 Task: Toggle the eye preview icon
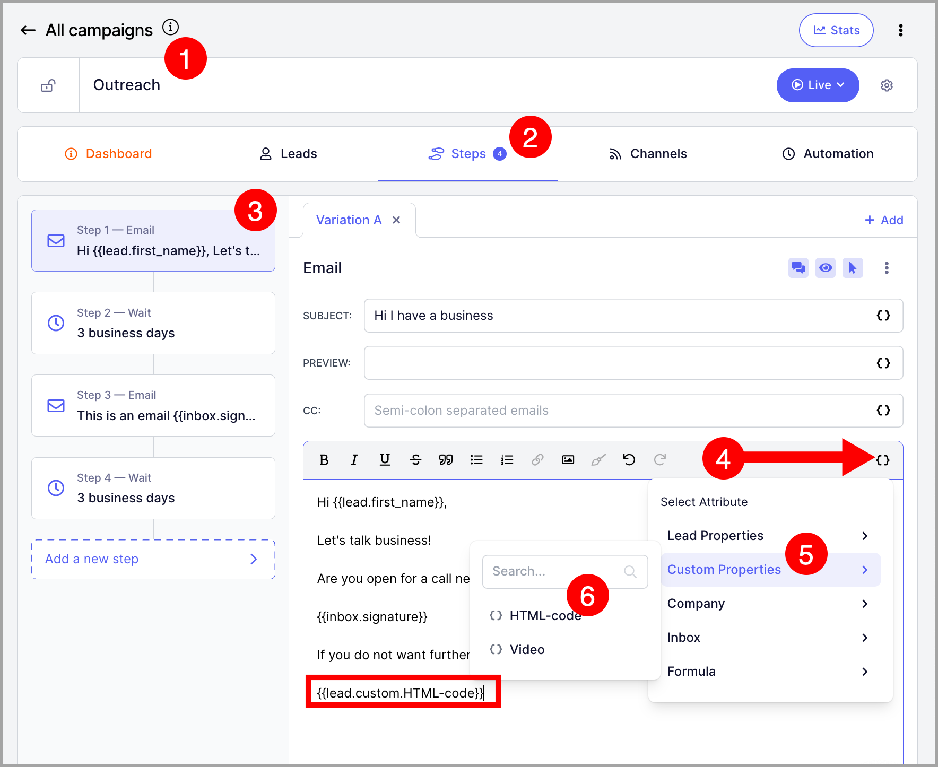pyautogui.click(x=826, y=268)
